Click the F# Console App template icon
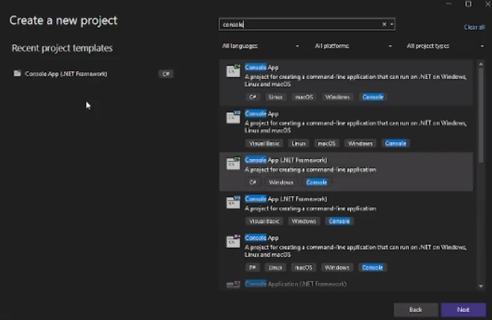492x320 pixels. tap(233, 241)
